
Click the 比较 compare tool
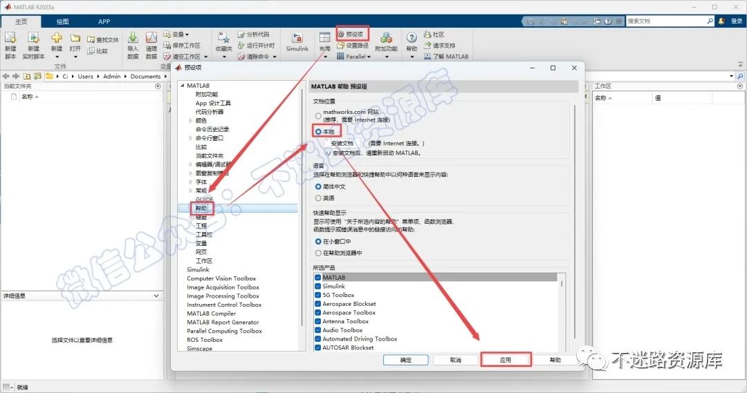(98, 51)
